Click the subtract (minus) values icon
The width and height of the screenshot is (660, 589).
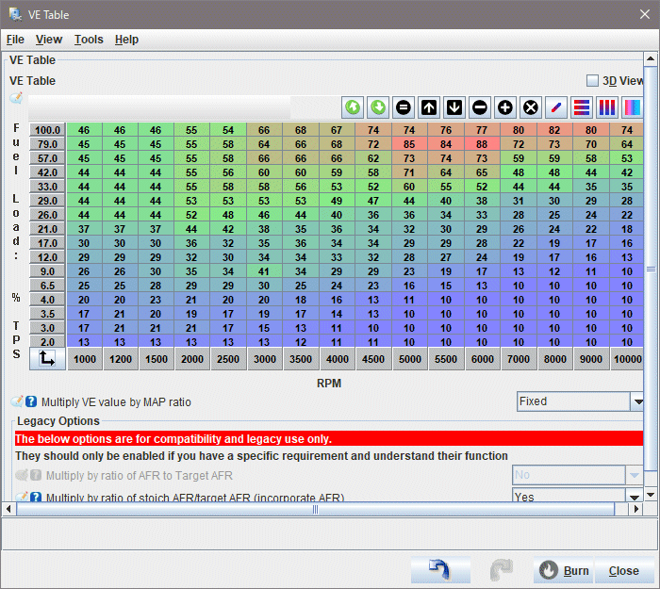point(480,107)
